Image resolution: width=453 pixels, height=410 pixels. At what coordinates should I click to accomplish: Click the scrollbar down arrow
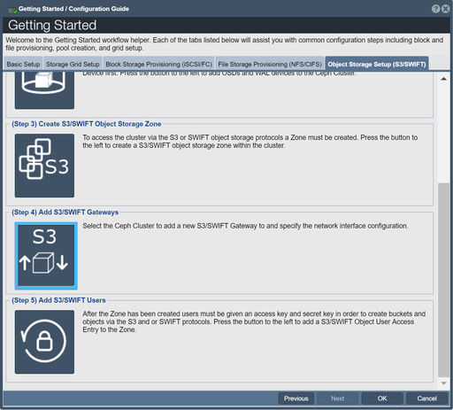(x=443, y=383)
